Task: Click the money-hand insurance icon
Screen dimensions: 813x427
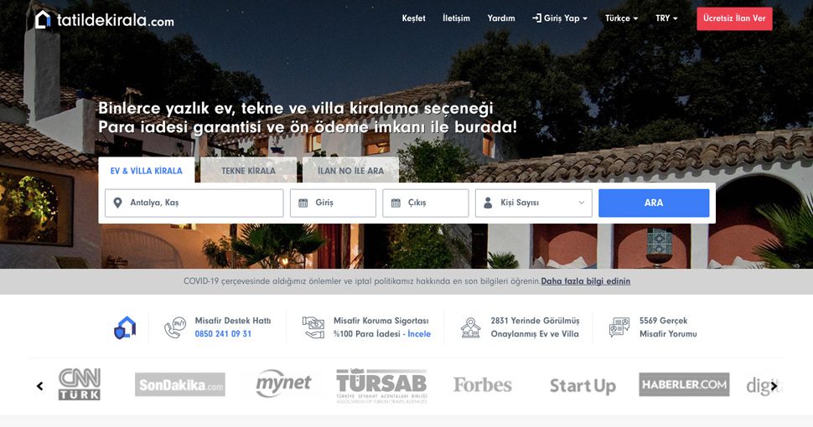Action: 313,327
